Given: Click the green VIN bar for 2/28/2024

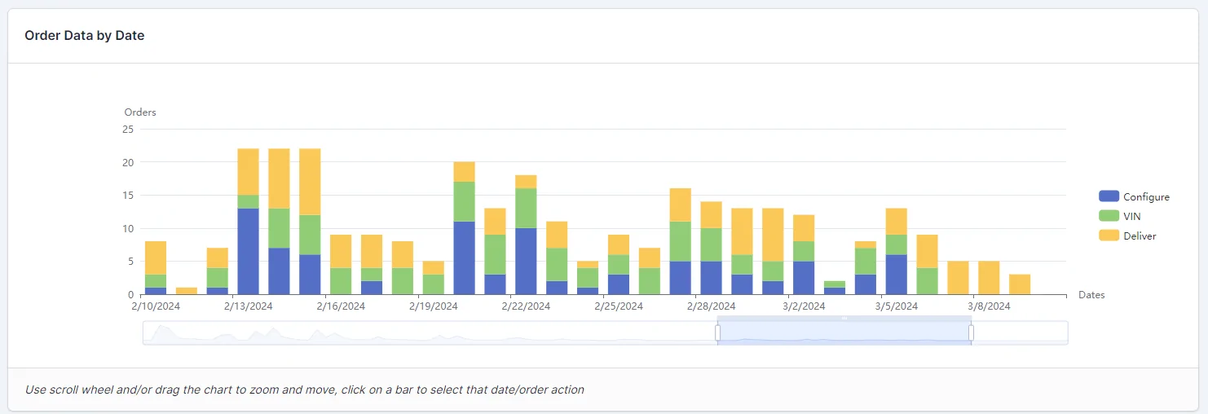Looking at the screenshot, I should tap(711, 244).
